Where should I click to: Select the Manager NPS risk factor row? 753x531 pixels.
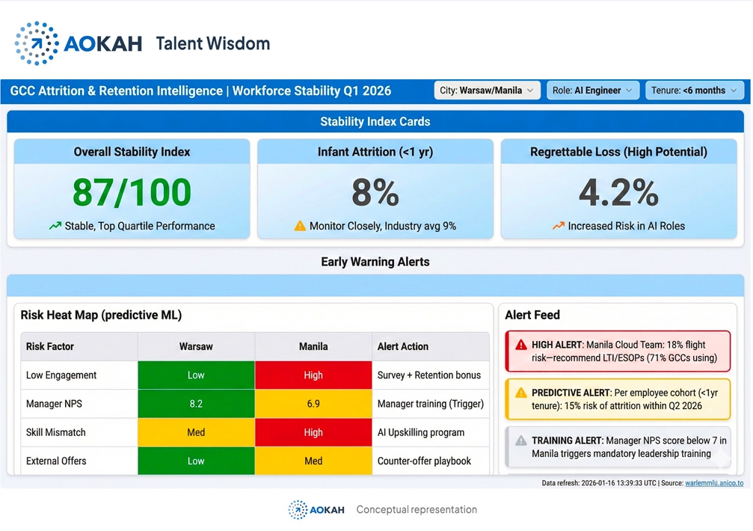(x=54, y=404)
